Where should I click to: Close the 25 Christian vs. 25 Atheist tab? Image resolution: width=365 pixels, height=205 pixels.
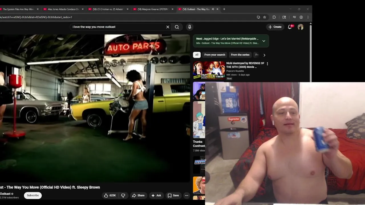pos(127,9)
